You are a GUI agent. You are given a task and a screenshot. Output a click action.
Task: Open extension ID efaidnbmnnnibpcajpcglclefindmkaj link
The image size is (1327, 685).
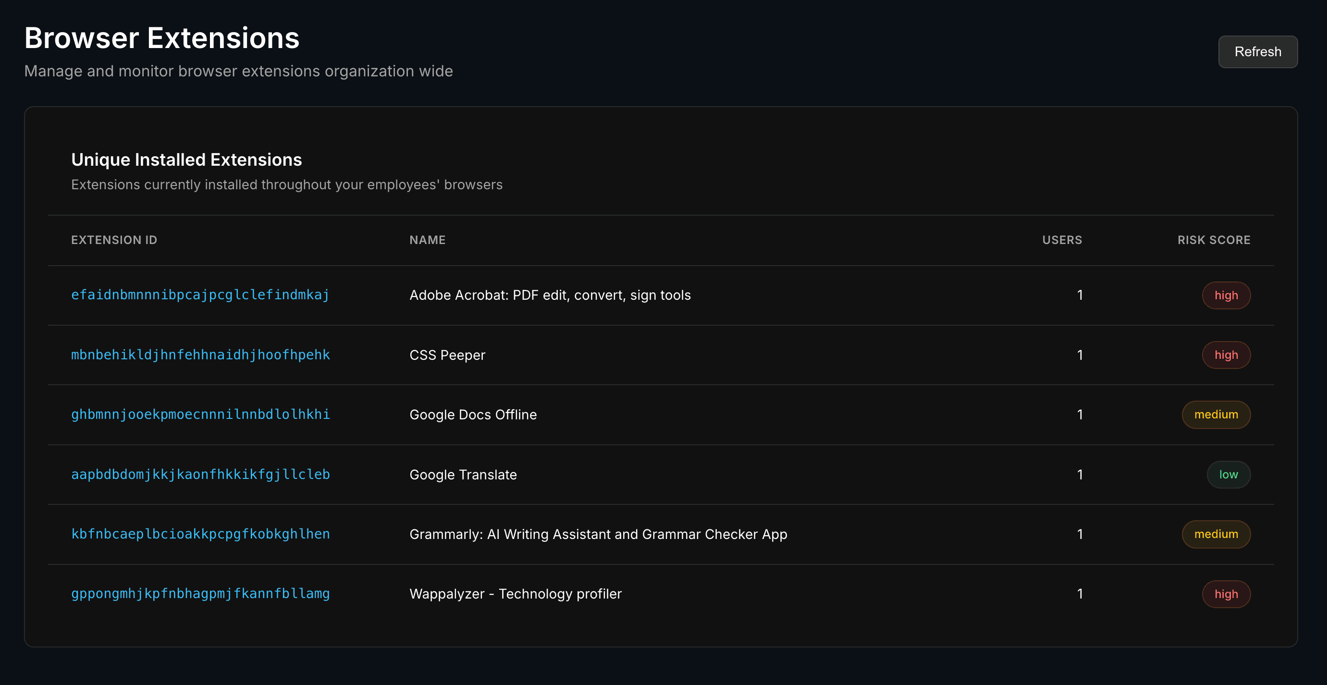[x=200, y=294]
